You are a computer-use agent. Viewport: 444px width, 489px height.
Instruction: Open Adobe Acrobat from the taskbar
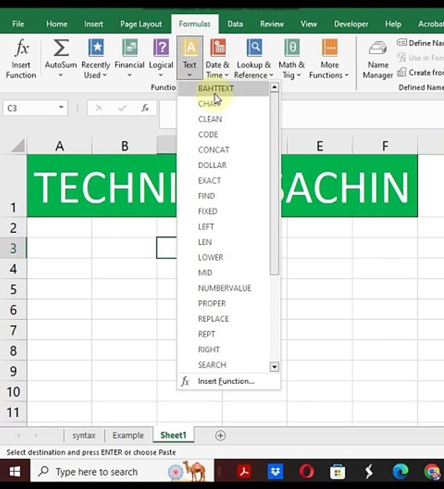click(244, 471)
